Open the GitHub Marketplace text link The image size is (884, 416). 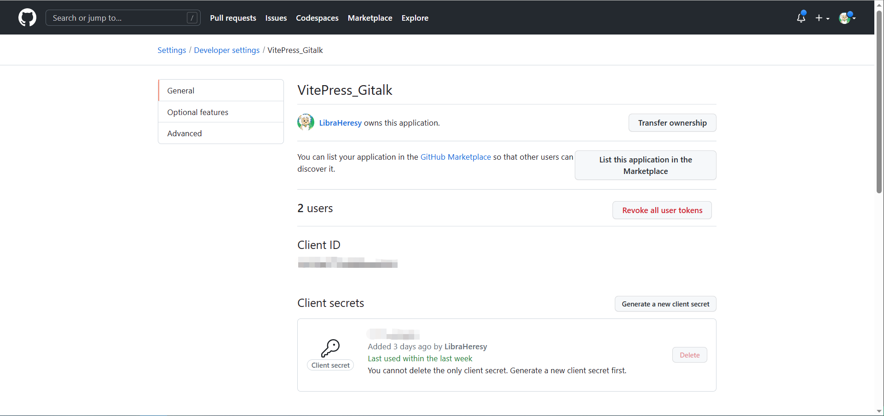456,157
